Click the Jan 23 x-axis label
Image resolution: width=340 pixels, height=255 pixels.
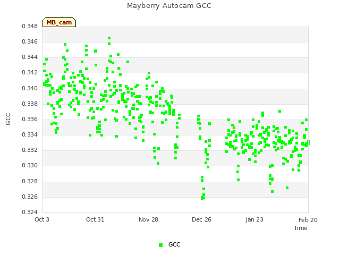point(254,219)
